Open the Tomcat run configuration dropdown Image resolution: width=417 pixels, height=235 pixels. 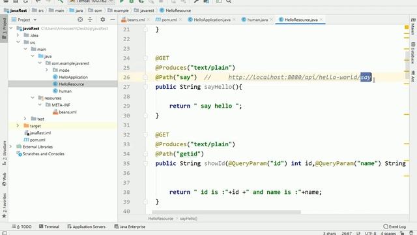tap(92, 1)
